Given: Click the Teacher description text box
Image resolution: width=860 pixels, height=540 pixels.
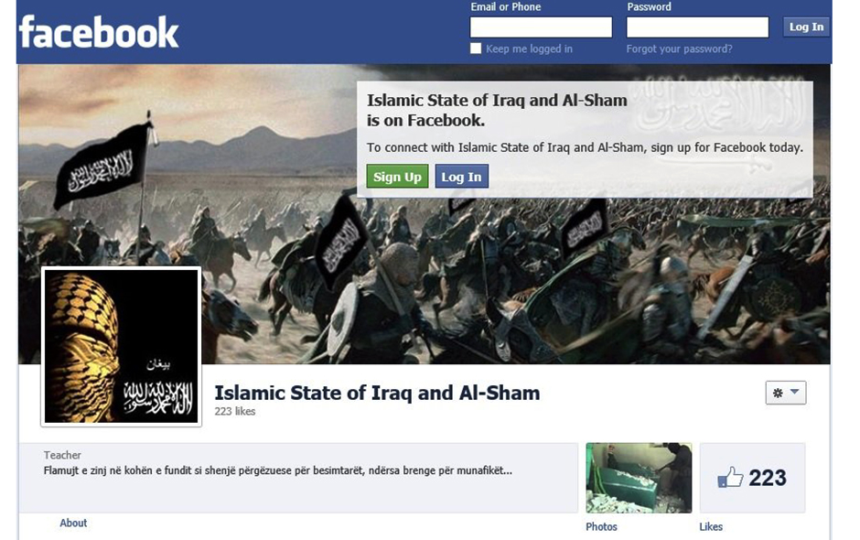Looking at the screenshot, I should 298,478.
